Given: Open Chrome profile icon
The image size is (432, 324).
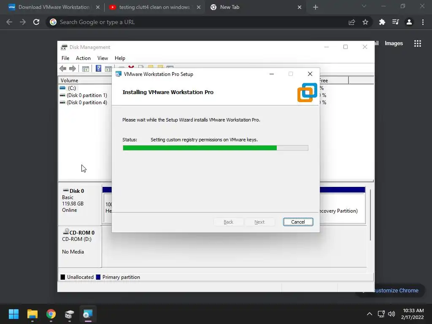Looking at the screenshot, I should click(409, 22).
